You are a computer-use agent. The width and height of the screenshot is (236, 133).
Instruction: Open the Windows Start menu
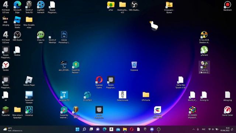(x=77, y=129)
